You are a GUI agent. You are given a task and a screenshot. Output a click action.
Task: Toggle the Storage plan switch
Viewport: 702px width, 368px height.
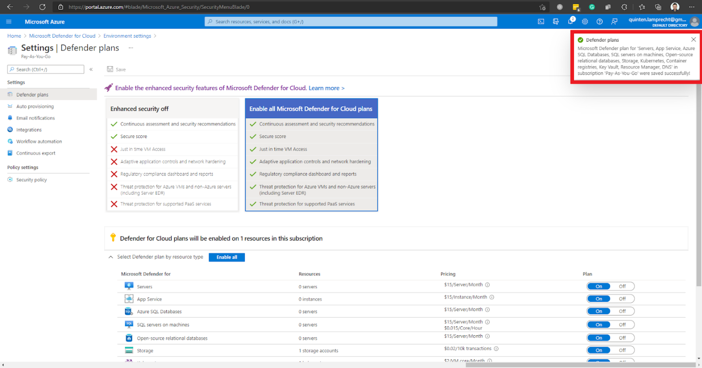pyautogui.click(x=610, y=350)
